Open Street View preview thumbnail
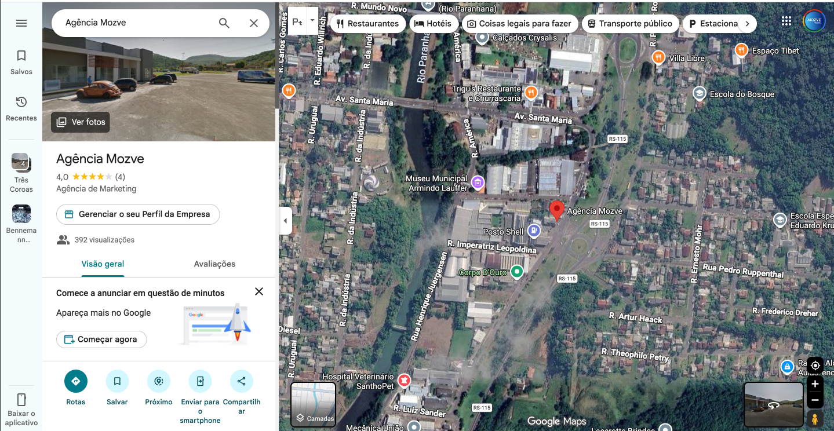 click(773, 404)
